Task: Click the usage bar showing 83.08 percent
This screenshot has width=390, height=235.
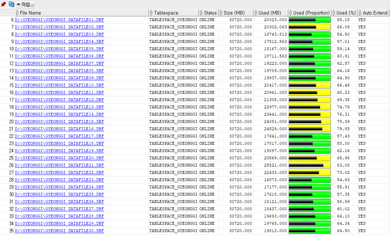Action: coord(309,165)
